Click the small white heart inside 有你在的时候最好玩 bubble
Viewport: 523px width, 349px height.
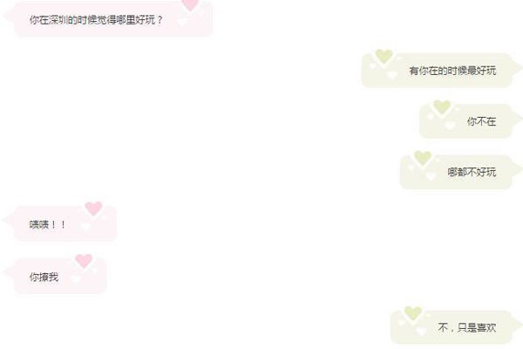coord(391,74)
